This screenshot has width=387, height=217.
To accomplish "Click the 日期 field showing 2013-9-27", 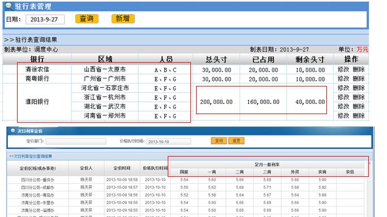I will 45,19.
